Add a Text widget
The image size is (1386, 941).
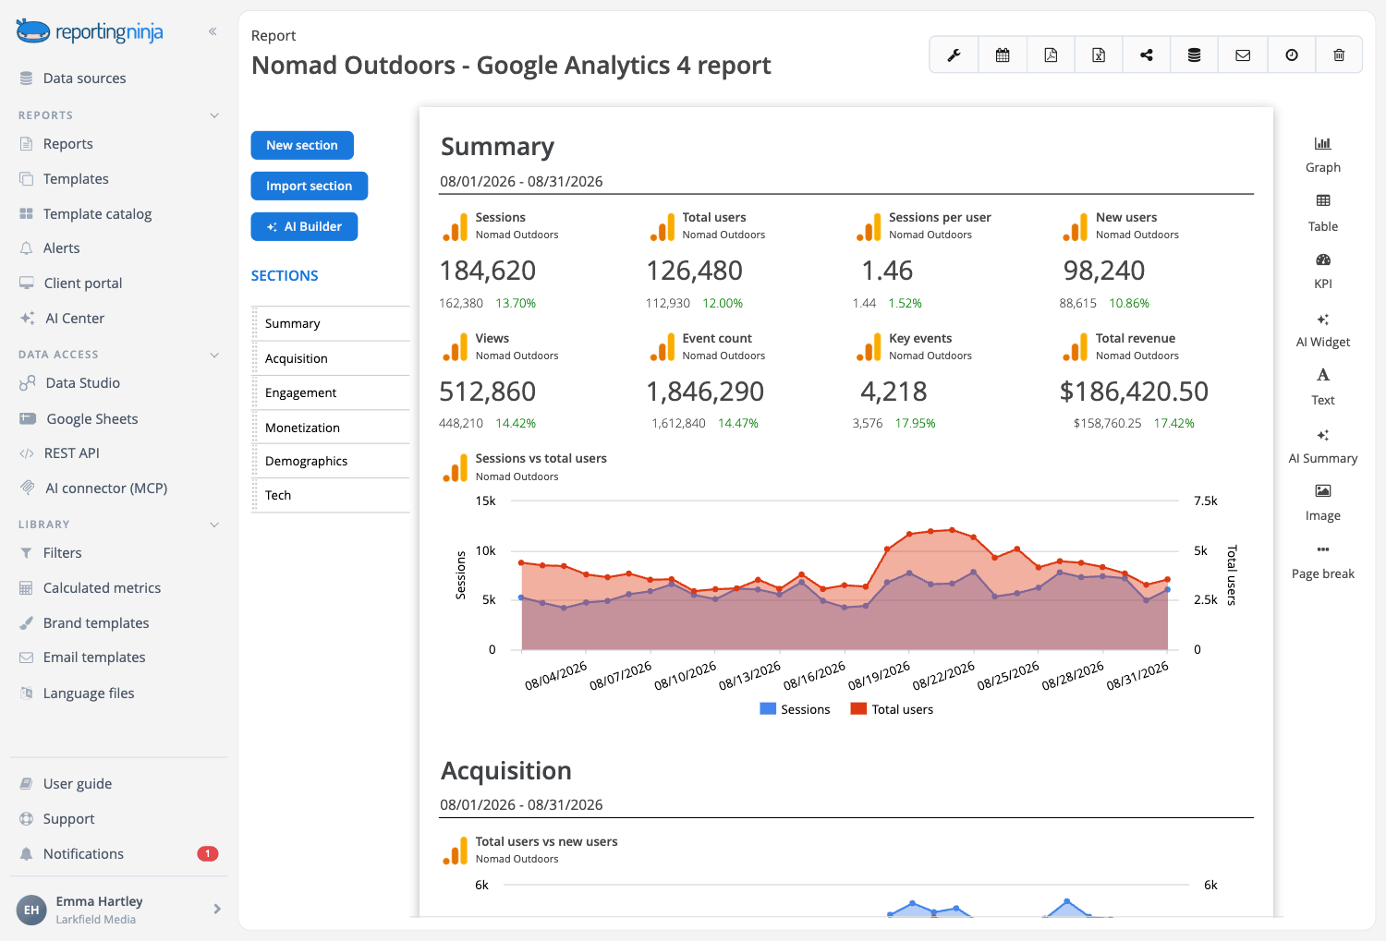[1323, 387]
